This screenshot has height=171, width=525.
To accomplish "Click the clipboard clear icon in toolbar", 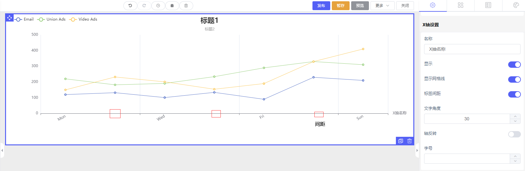I will (172, 6).
